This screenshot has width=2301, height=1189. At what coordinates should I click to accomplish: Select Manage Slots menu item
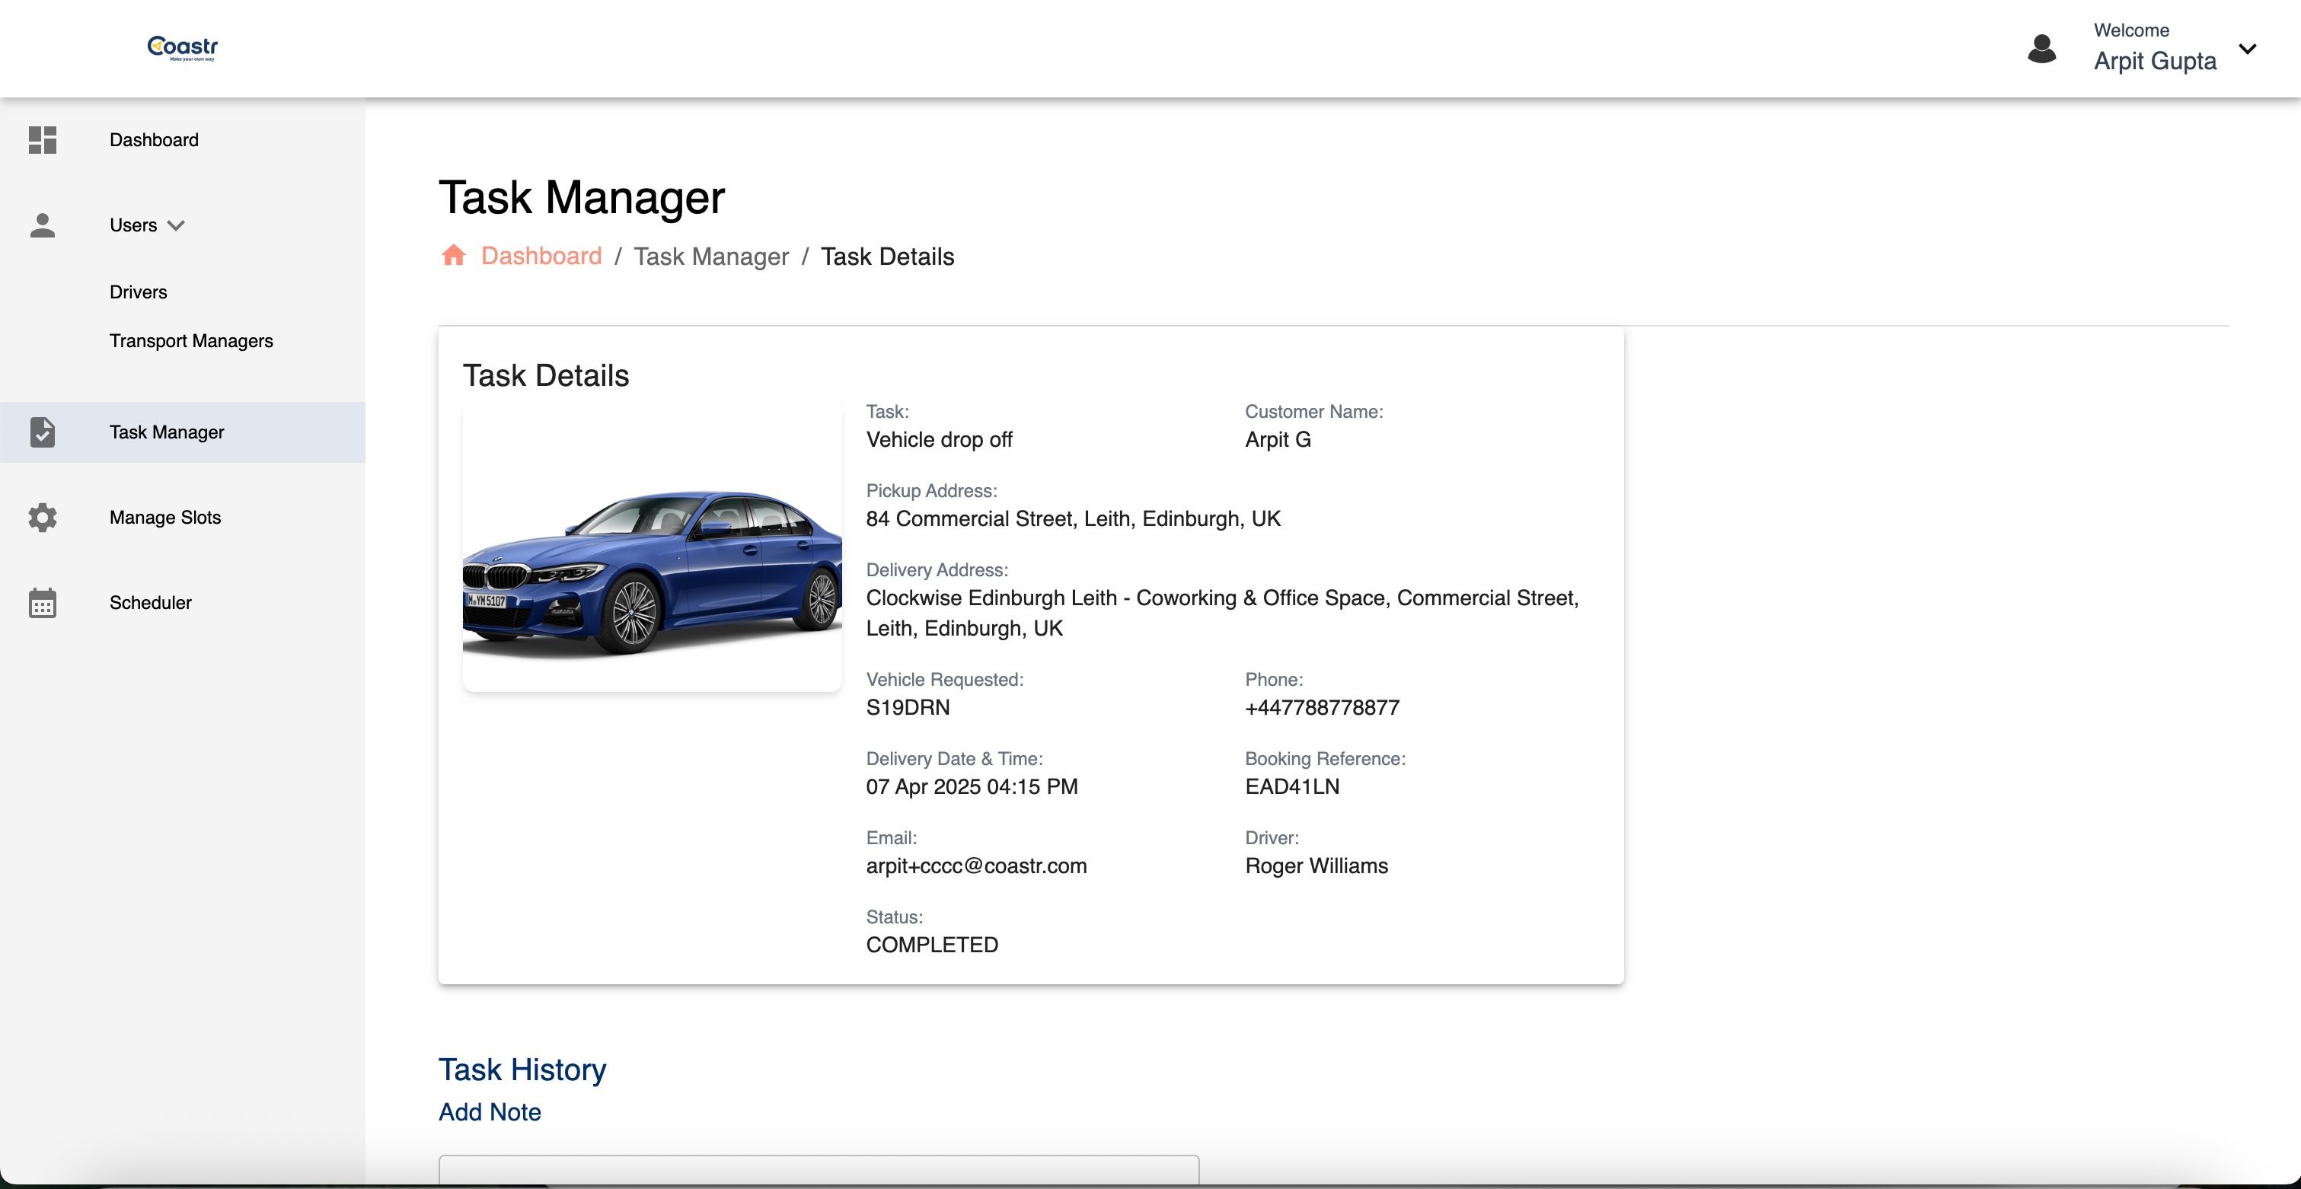click(x=165, y=517)
